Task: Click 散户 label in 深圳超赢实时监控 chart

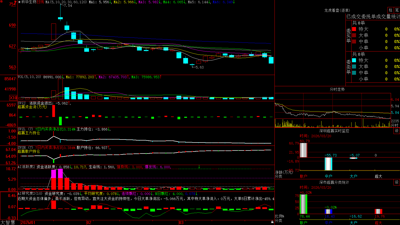Action: [303, 176]
